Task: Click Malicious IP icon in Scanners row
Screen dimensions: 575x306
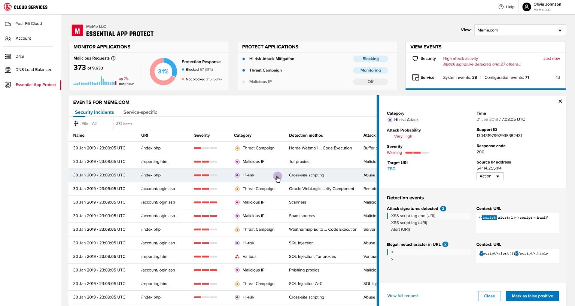Action: click(237, 202)
